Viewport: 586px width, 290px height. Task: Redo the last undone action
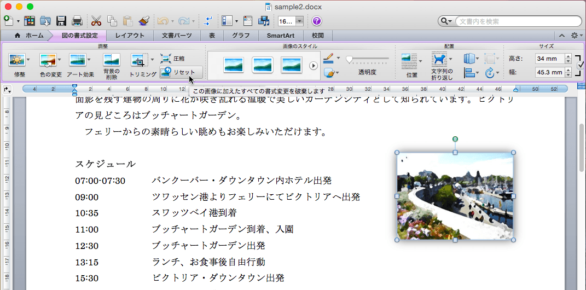coord(183,21)
